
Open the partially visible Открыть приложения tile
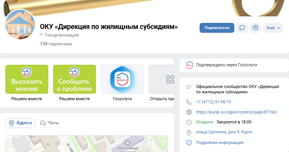(161, 79)
